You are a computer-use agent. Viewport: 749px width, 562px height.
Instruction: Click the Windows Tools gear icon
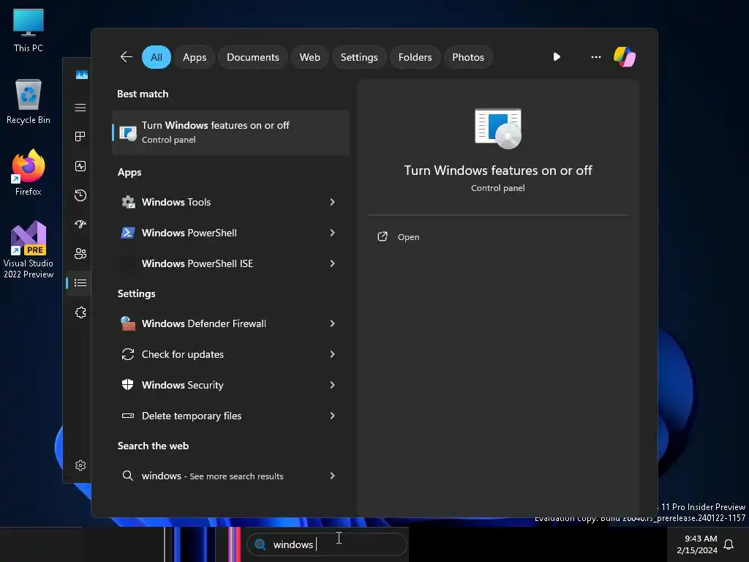pyautogui.click(x=127, y=202)
